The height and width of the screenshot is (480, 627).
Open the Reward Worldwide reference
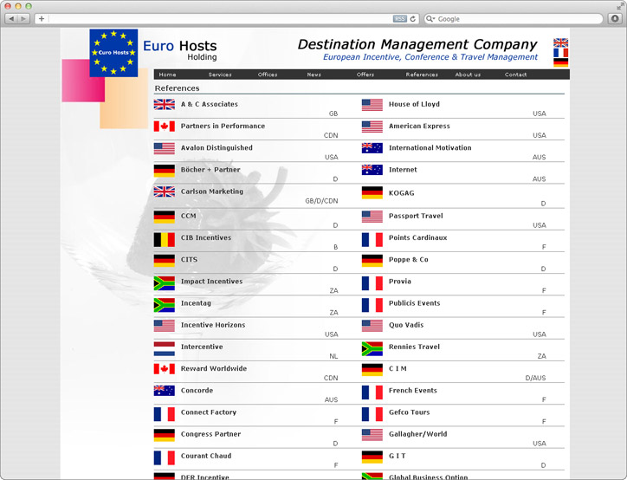(x=214, y=368)
